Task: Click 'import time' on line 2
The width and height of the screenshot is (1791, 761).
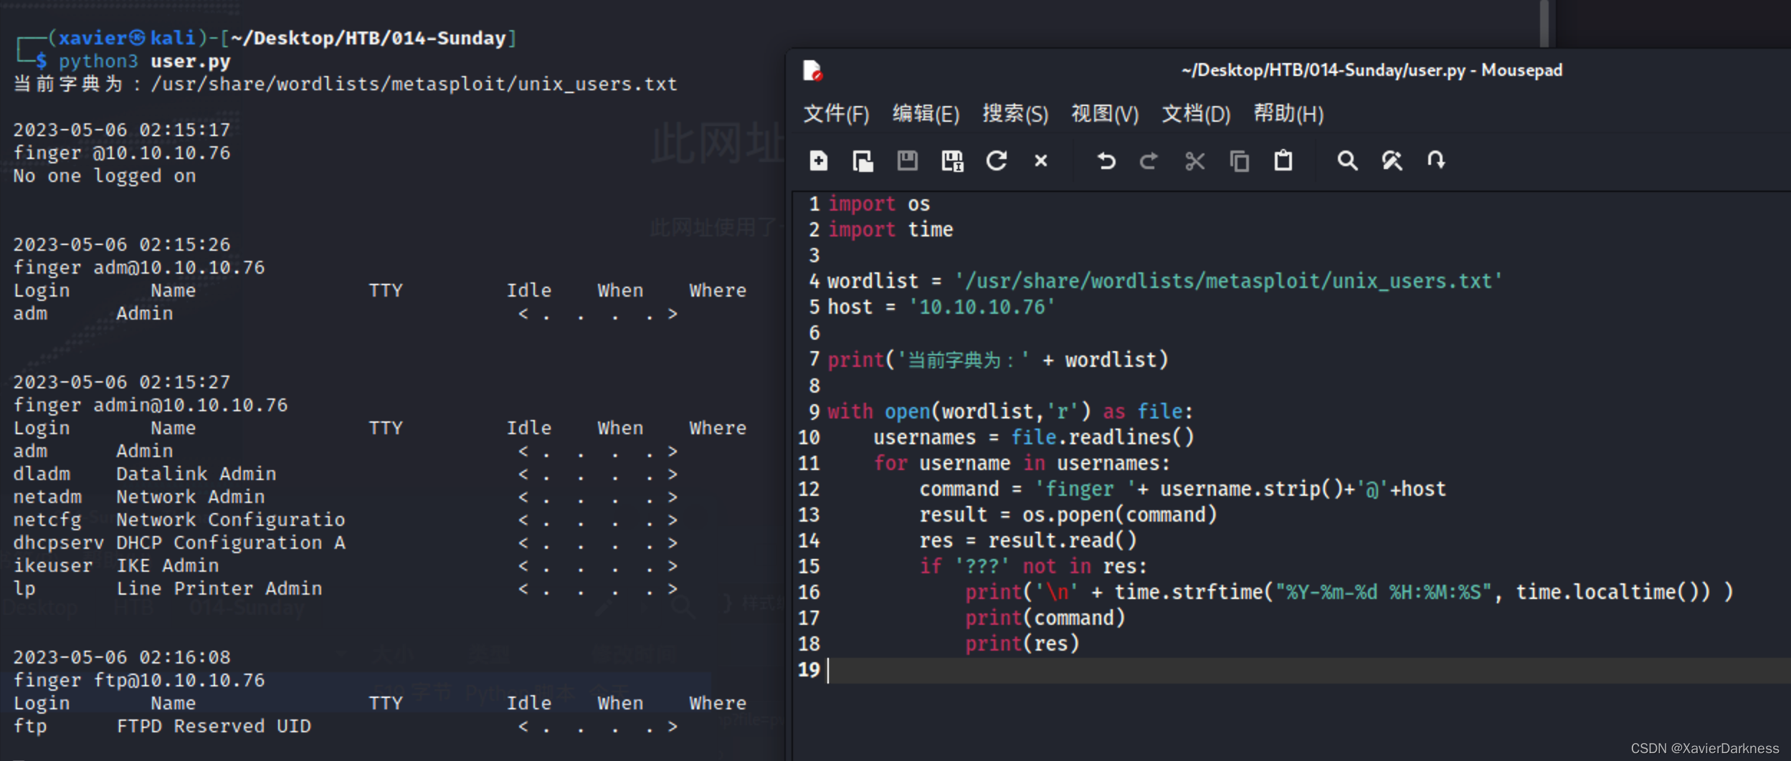Action: point(890,230)
